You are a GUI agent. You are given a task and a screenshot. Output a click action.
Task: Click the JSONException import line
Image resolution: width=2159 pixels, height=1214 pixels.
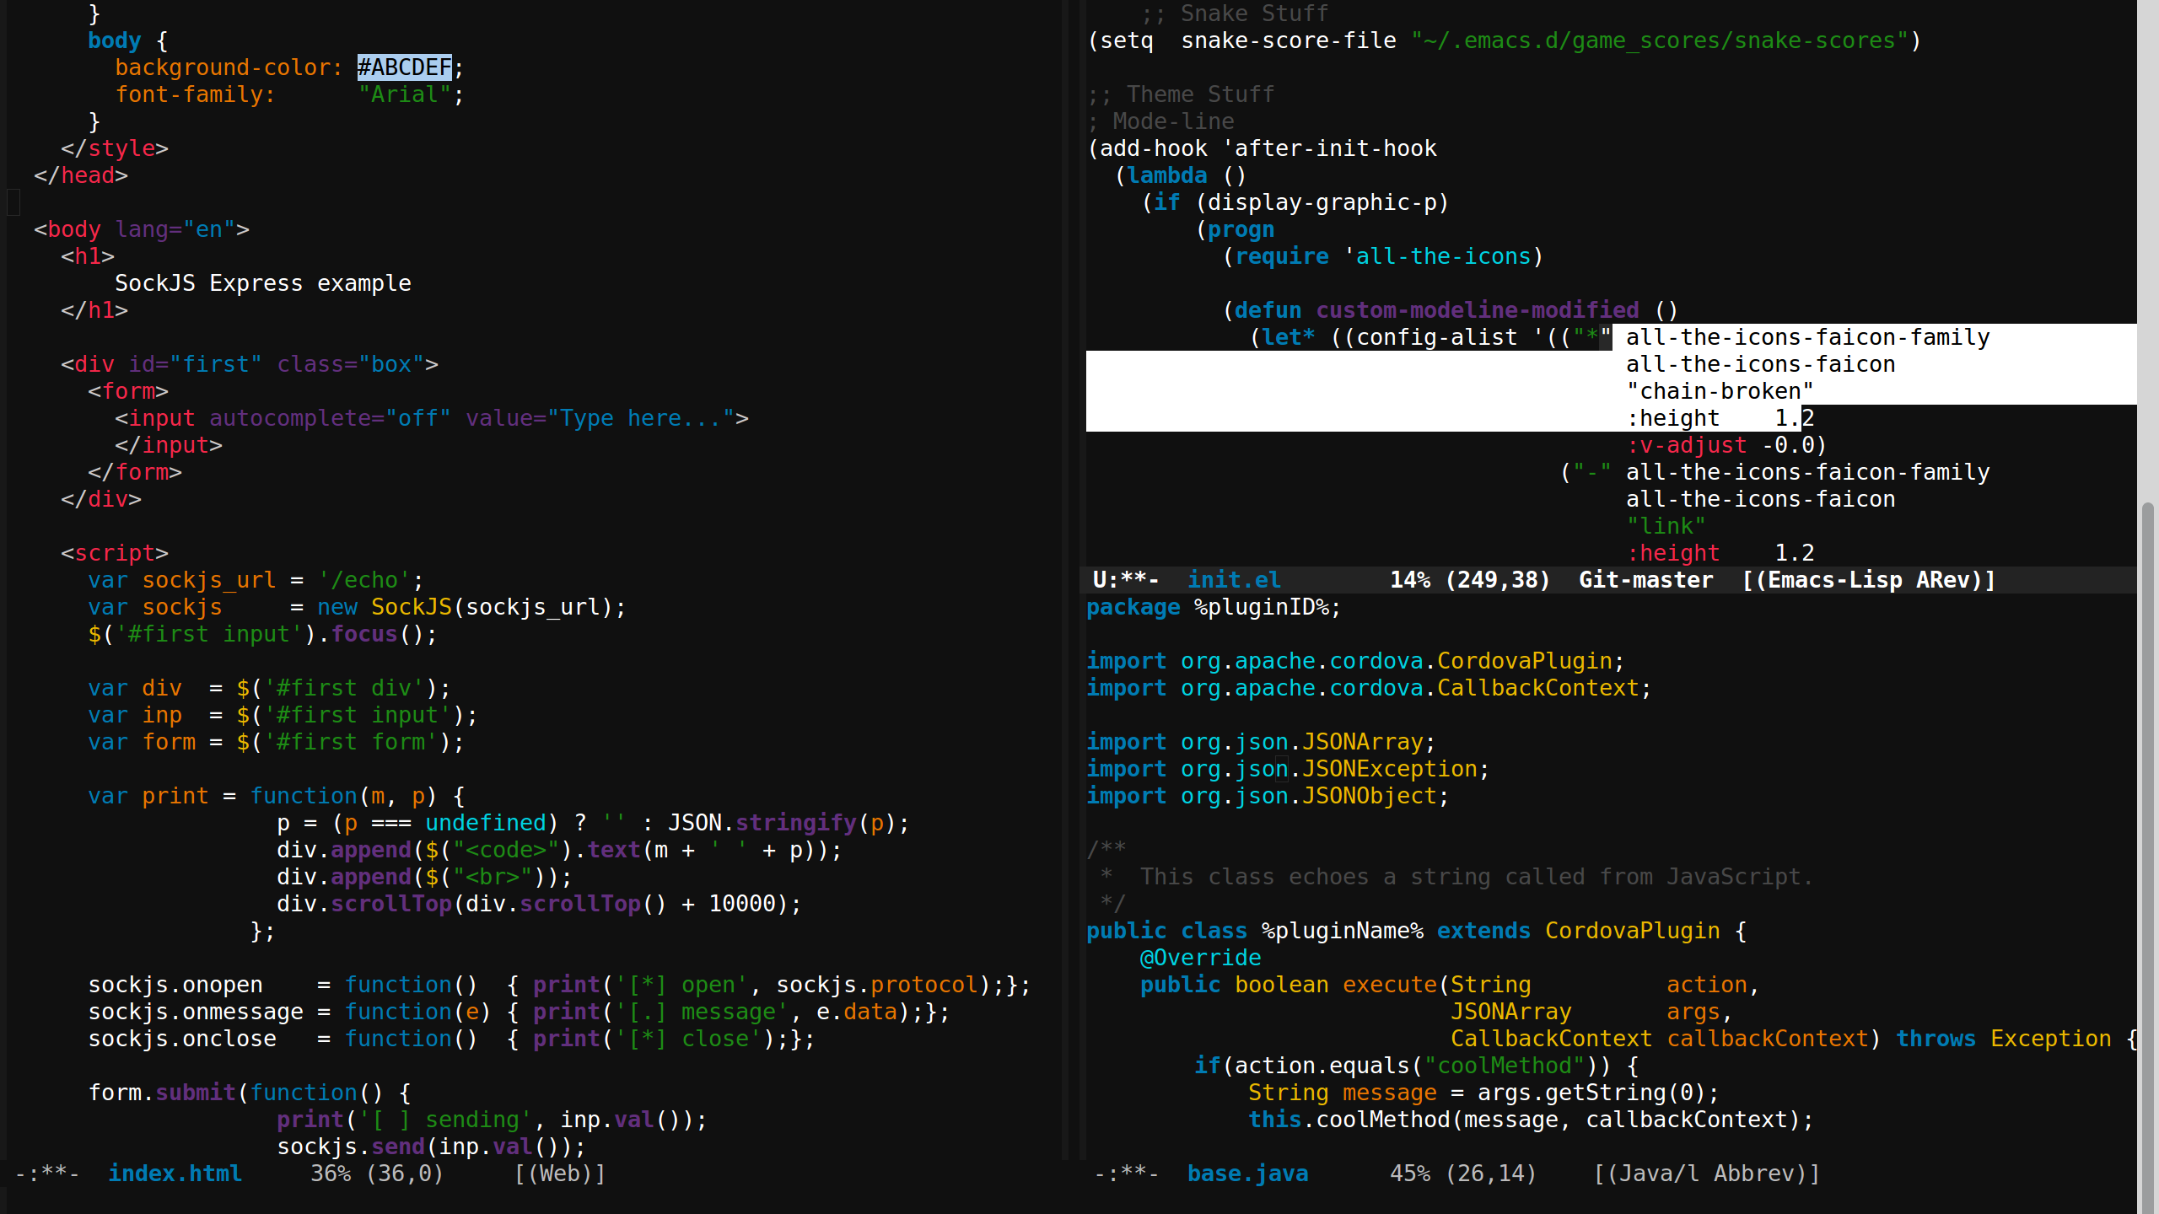click(1288, 768)
